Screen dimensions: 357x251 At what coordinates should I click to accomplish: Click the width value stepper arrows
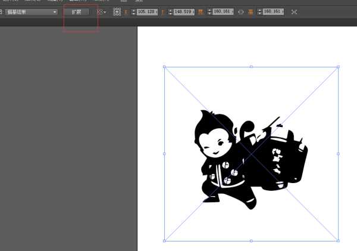209,12
